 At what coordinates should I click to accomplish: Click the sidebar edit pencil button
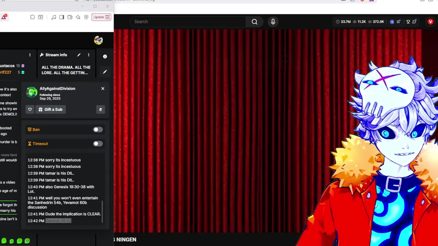pyautogui.click(x=105, y=72)
